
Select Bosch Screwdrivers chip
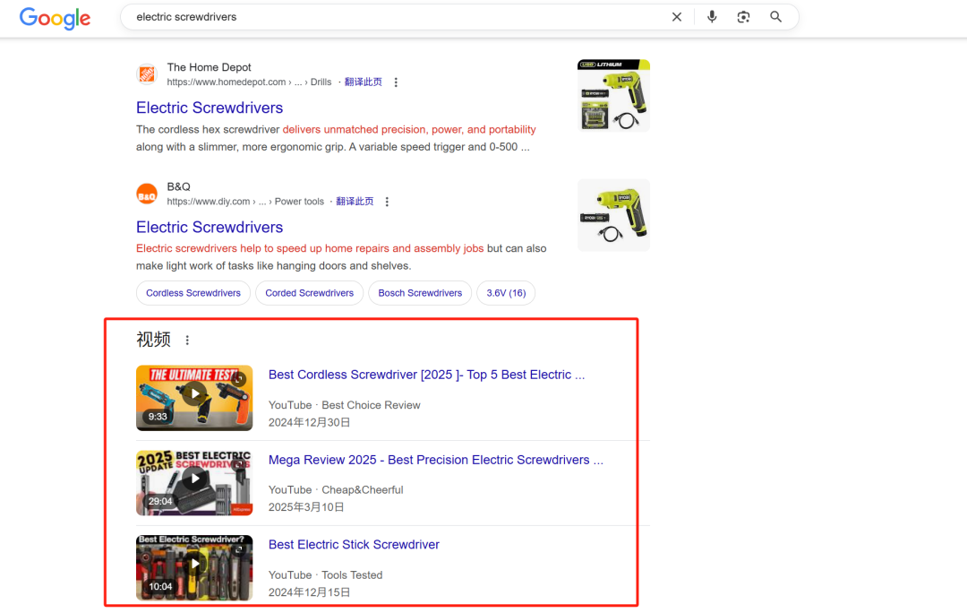420,293
